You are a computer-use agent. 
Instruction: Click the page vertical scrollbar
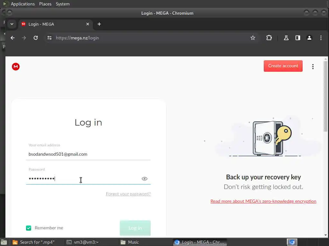pyautogui.click(x=325, y=96)
